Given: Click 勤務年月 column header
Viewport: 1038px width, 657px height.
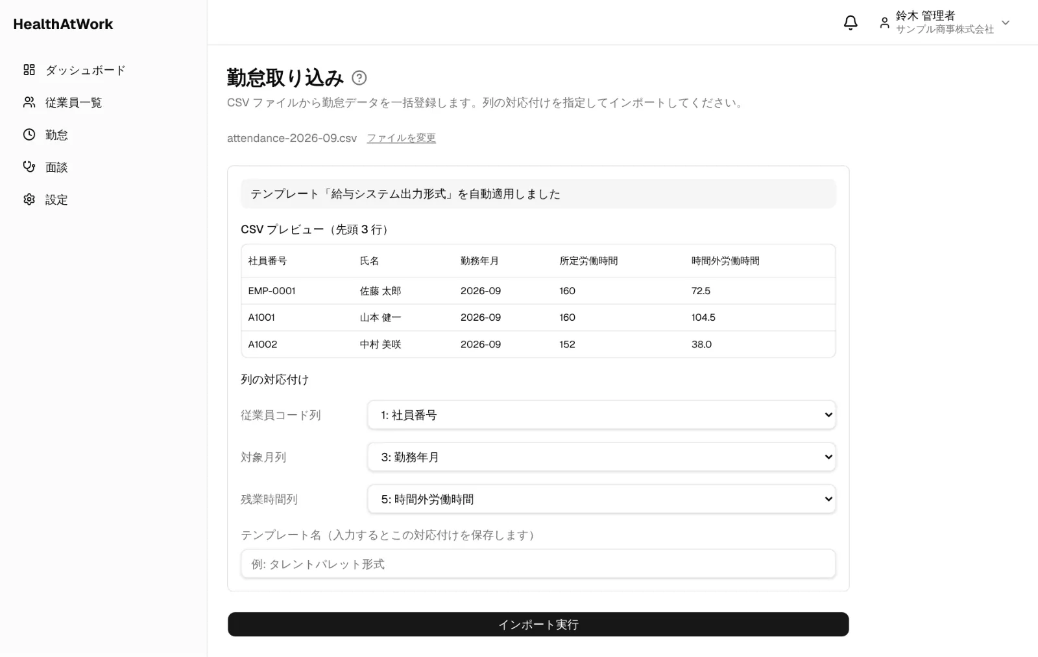Looking at the screenshot, I should click(479, 261).
